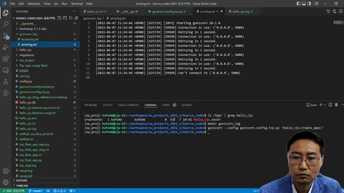344x193 pixels.
Task: Open the timeline history editor action
Action: pyautogui.click(x=328, y=11)
